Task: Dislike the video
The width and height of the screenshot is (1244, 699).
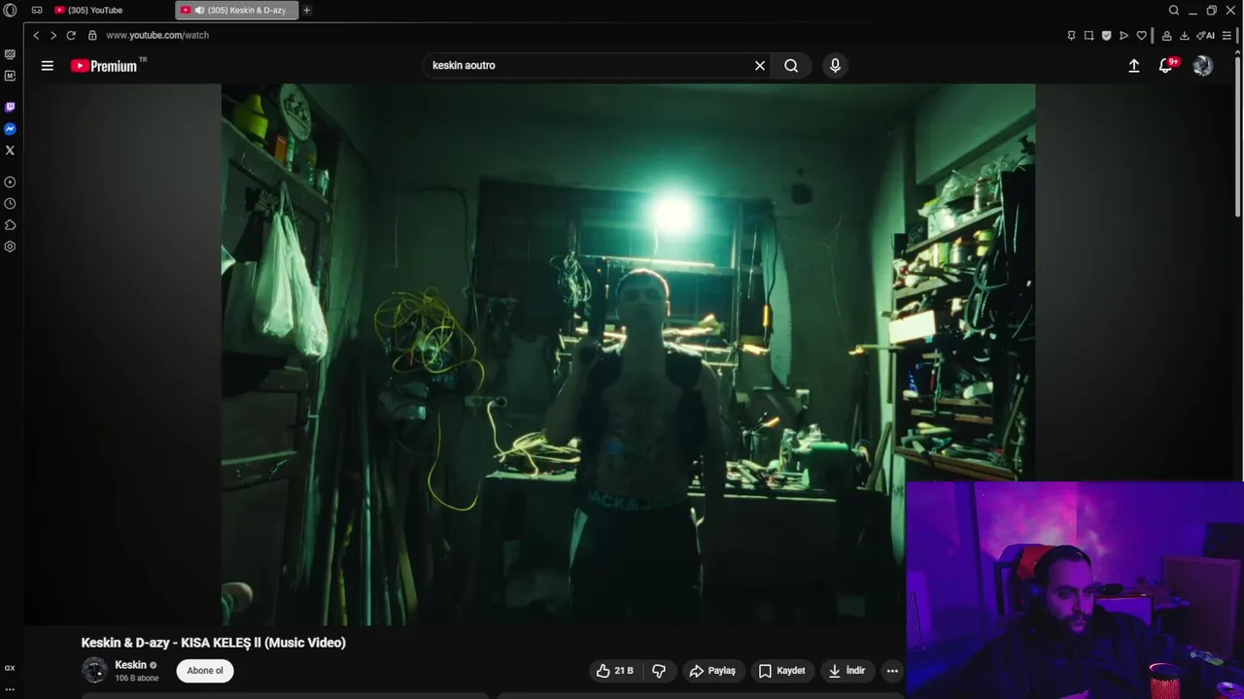Action: (x=659, y=671)
